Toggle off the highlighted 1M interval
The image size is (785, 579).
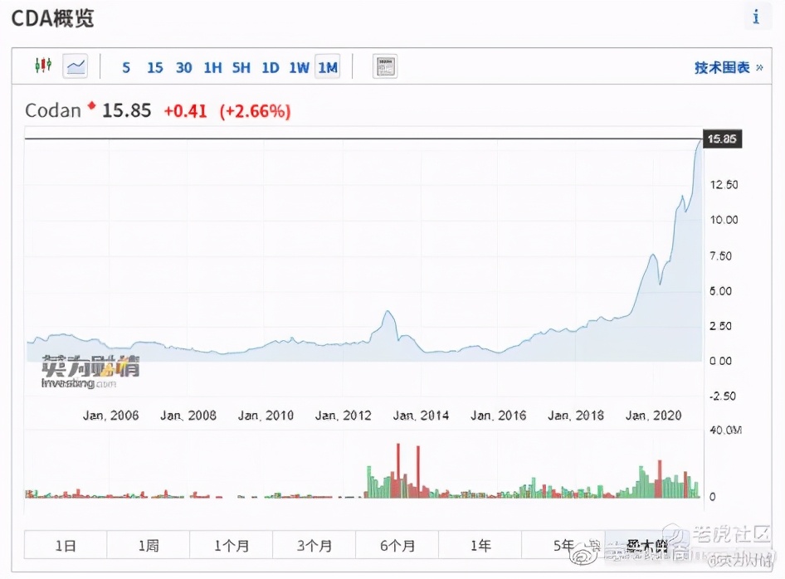(x=327, y=68)
